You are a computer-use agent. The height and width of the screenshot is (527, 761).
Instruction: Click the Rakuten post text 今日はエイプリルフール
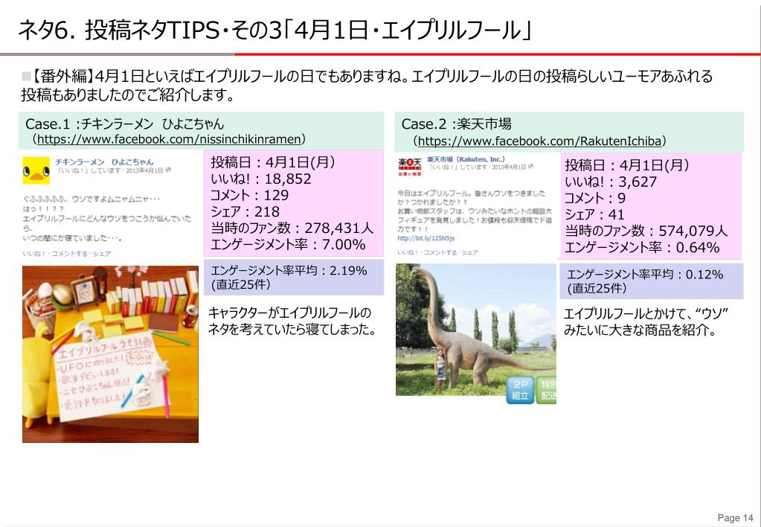475,211
